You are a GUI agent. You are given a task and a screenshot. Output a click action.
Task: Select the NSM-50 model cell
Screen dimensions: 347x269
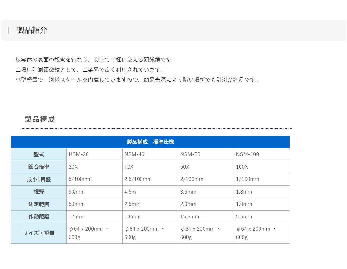click(x=206, y=154)
